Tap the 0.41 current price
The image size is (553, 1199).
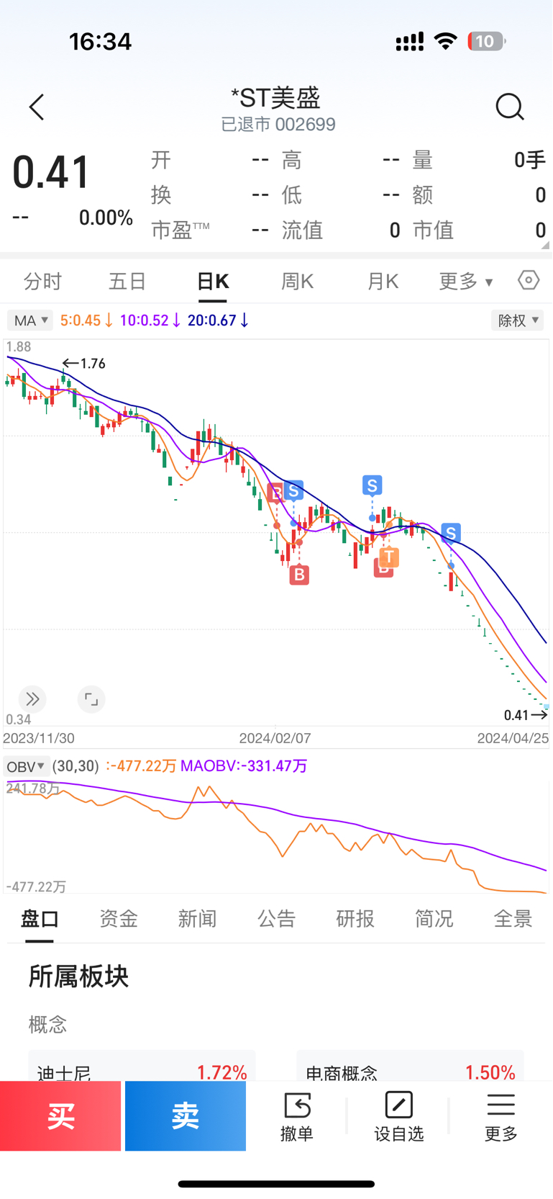pos(51,173)
